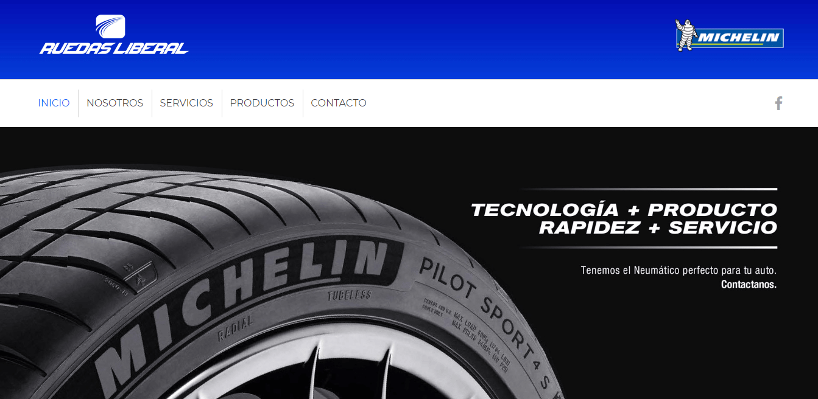818x399 pixels.
Task: Click the Ruedas Liberal logo wordmark
Action: 114,48
